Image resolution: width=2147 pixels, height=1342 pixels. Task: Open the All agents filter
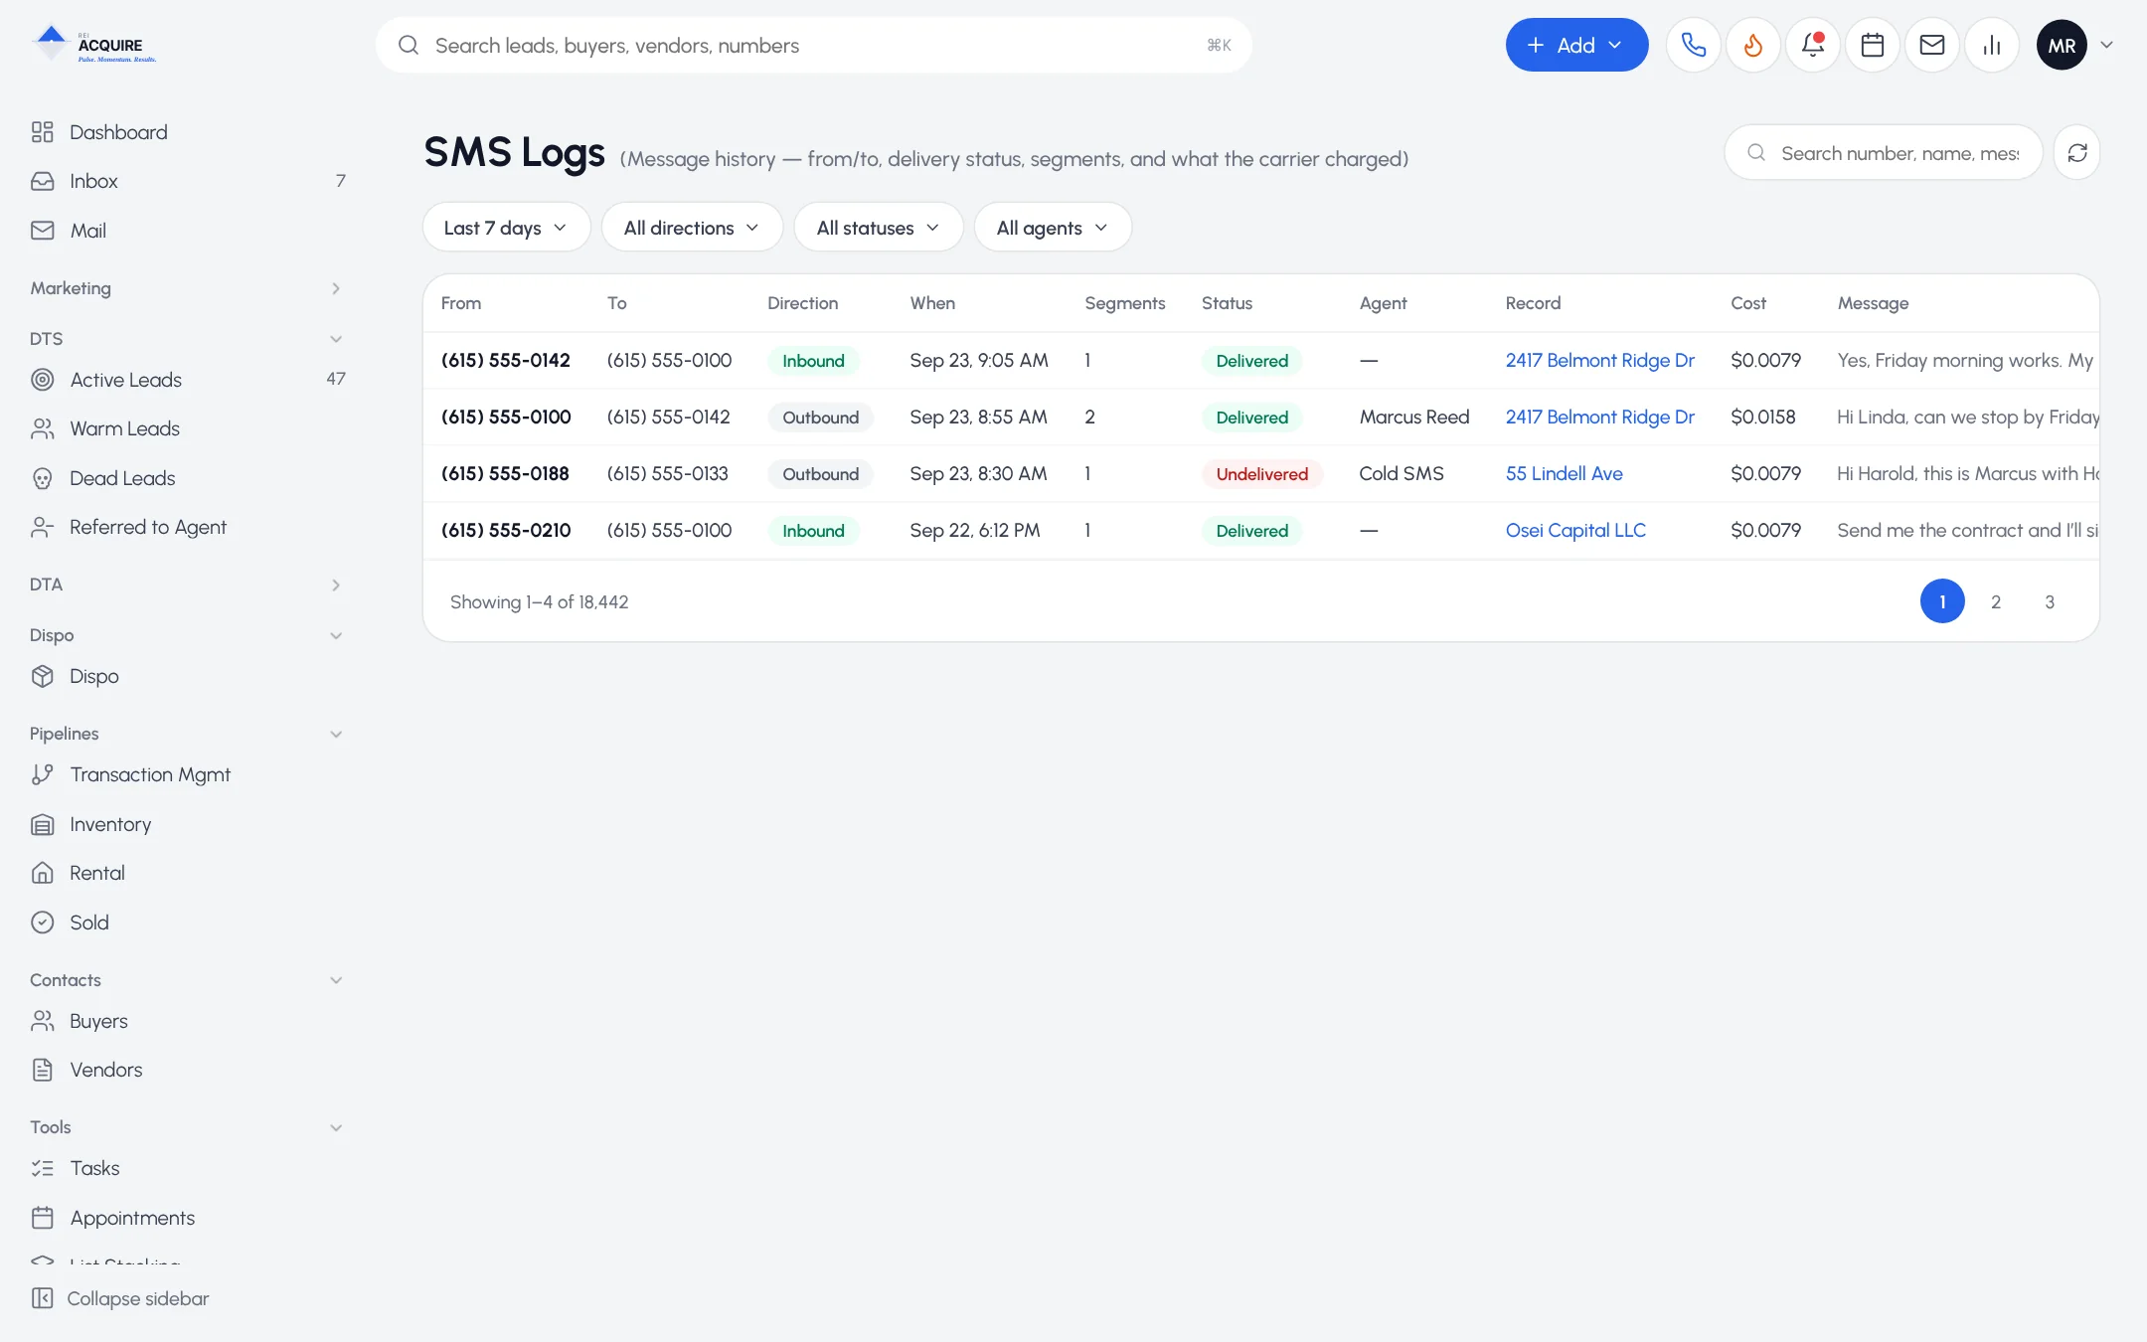pyautogui.click(x=1053, y=228)
